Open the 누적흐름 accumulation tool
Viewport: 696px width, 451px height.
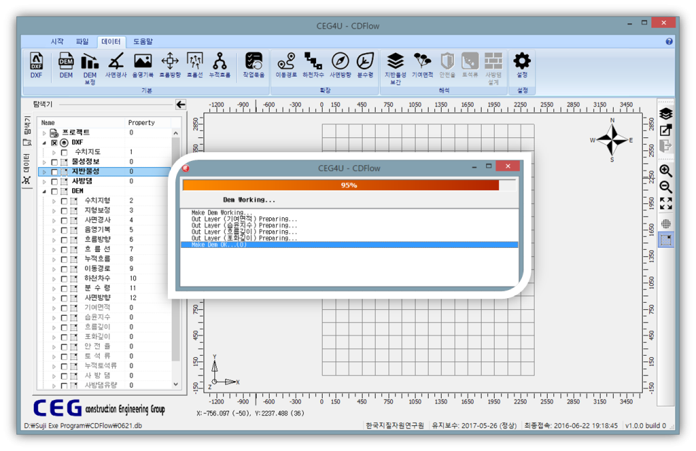[220, 65]
